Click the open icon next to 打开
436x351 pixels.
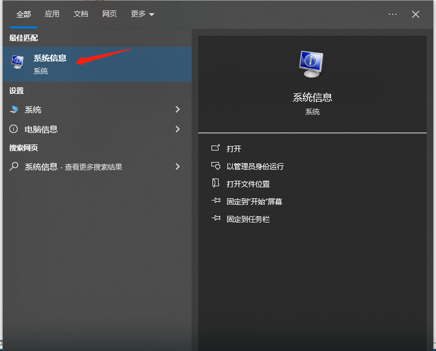(215, 148)
